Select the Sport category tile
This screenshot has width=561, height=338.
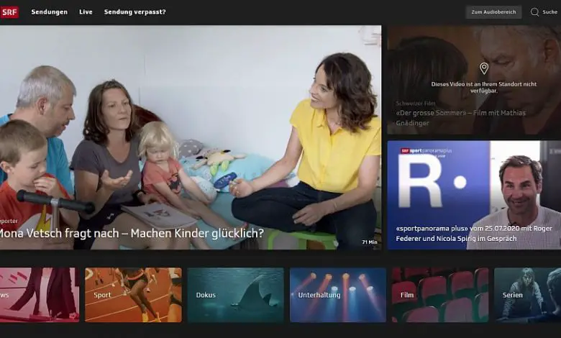pos(134,295)
